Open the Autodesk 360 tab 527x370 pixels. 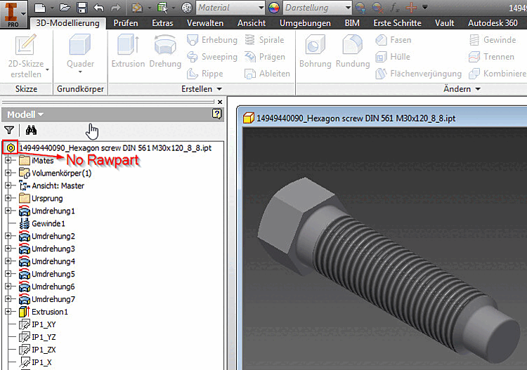click(x=493, y=23)
